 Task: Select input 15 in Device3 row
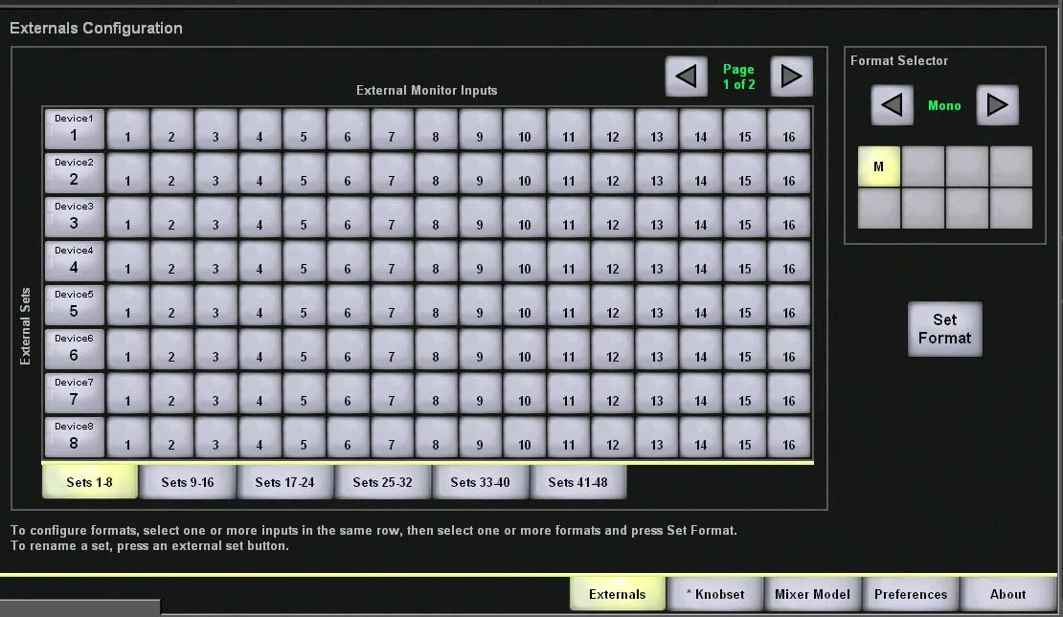coord(744,217)
